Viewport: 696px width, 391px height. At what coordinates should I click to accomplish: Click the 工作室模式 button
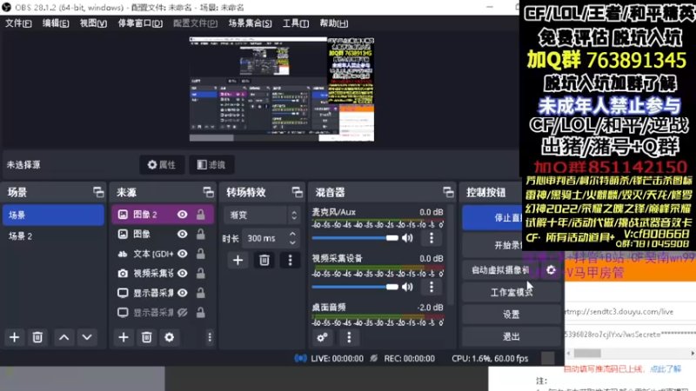(x=512, y=293)
